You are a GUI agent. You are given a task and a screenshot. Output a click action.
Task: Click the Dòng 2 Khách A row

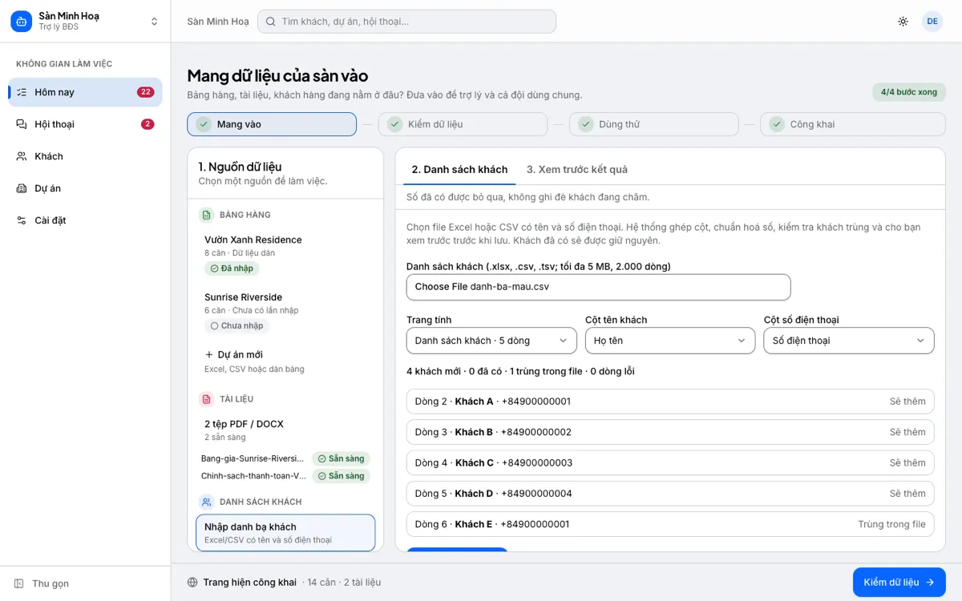pos(670,401)
